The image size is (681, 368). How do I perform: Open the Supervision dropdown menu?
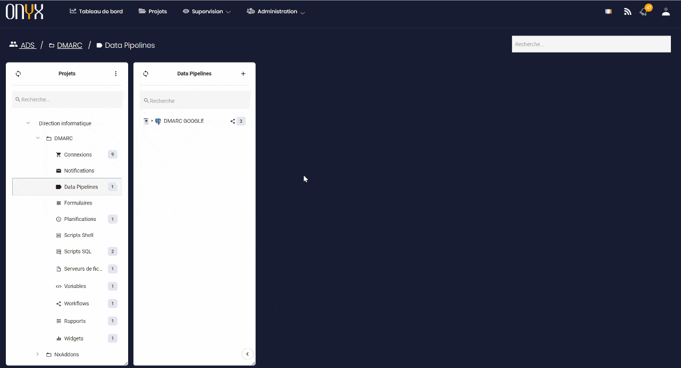(x=207, y=12)
